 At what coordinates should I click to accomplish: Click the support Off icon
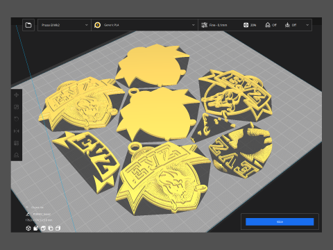click(268, 25)
